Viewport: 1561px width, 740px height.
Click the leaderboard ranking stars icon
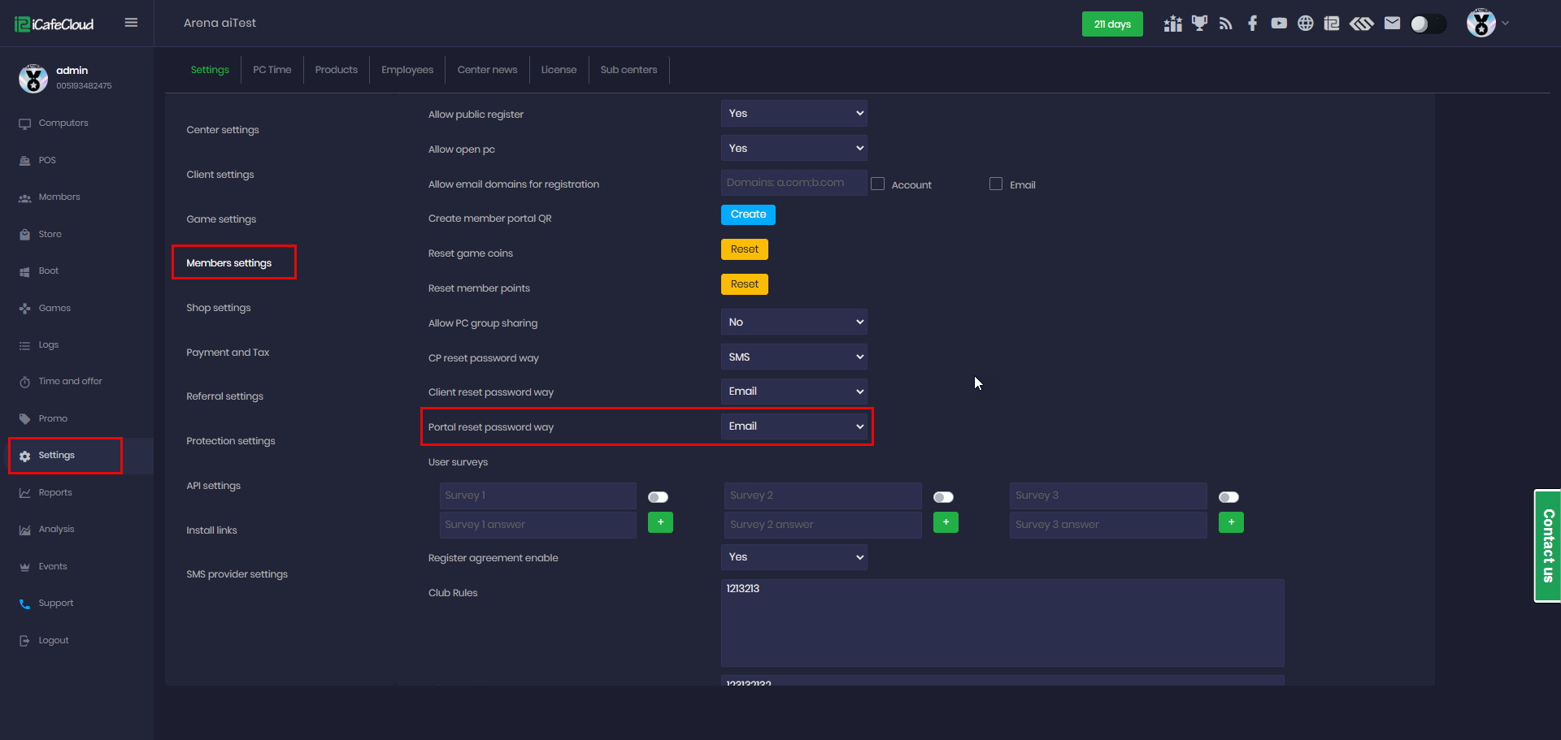click(x=1172, y=24)
